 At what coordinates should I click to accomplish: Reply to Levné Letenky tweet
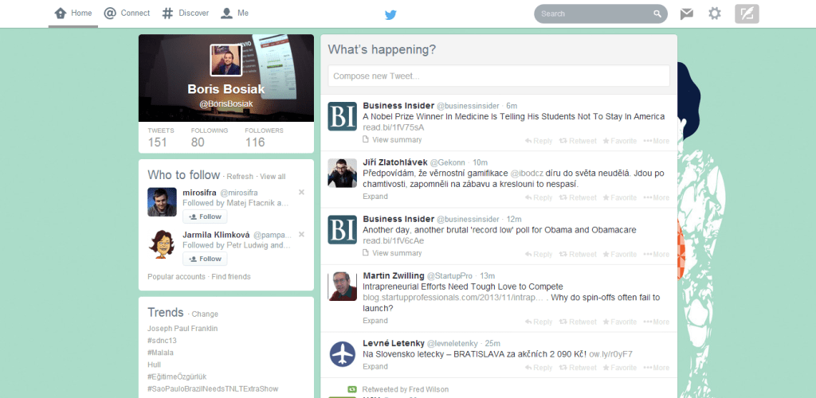point(539,367)
